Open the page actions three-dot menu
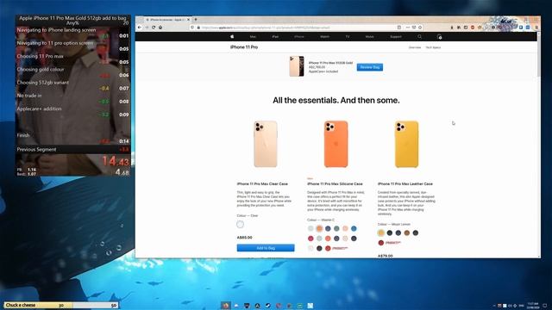Viewport: 552px width, 310px height. coord(408,28)
